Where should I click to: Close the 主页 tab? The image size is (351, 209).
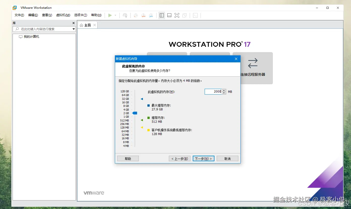click(x=95, y=25)
